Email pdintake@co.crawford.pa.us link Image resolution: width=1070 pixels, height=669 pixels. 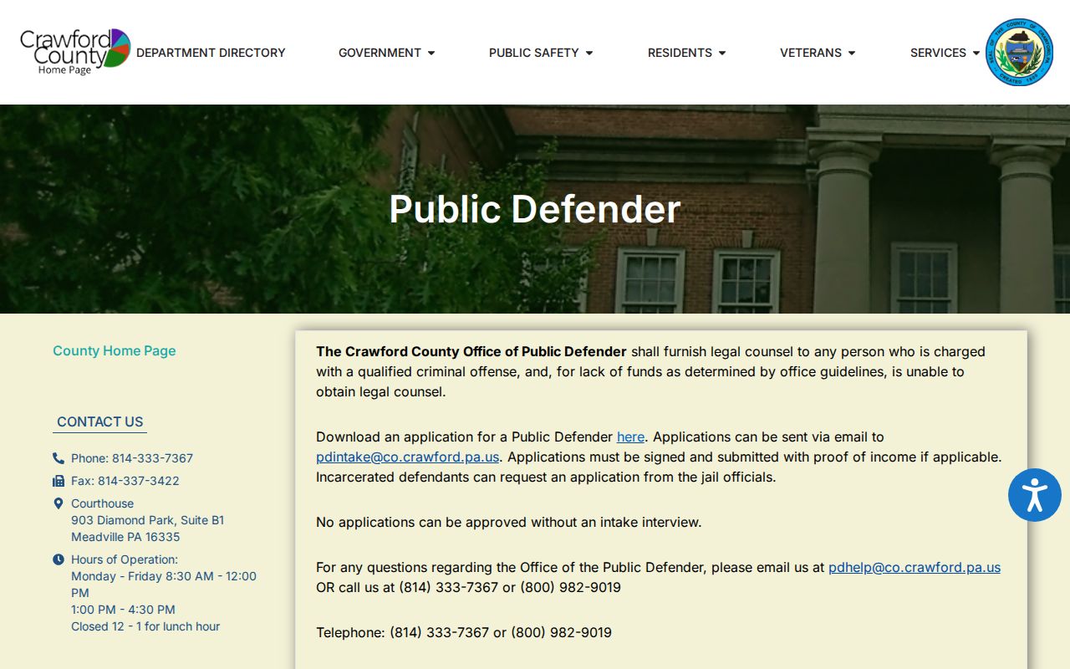(408, 457)
